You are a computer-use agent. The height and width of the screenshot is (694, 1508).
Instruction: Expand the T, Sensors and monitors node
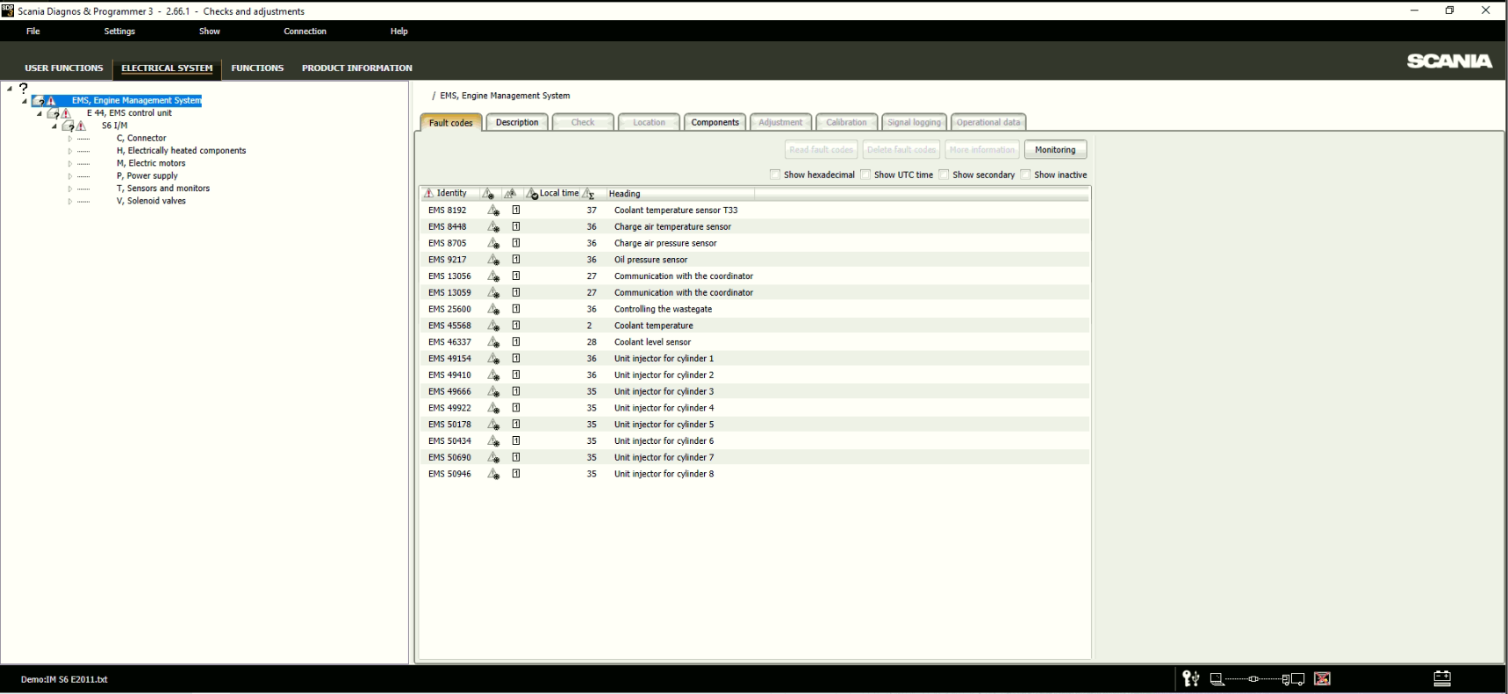[70, 189]
